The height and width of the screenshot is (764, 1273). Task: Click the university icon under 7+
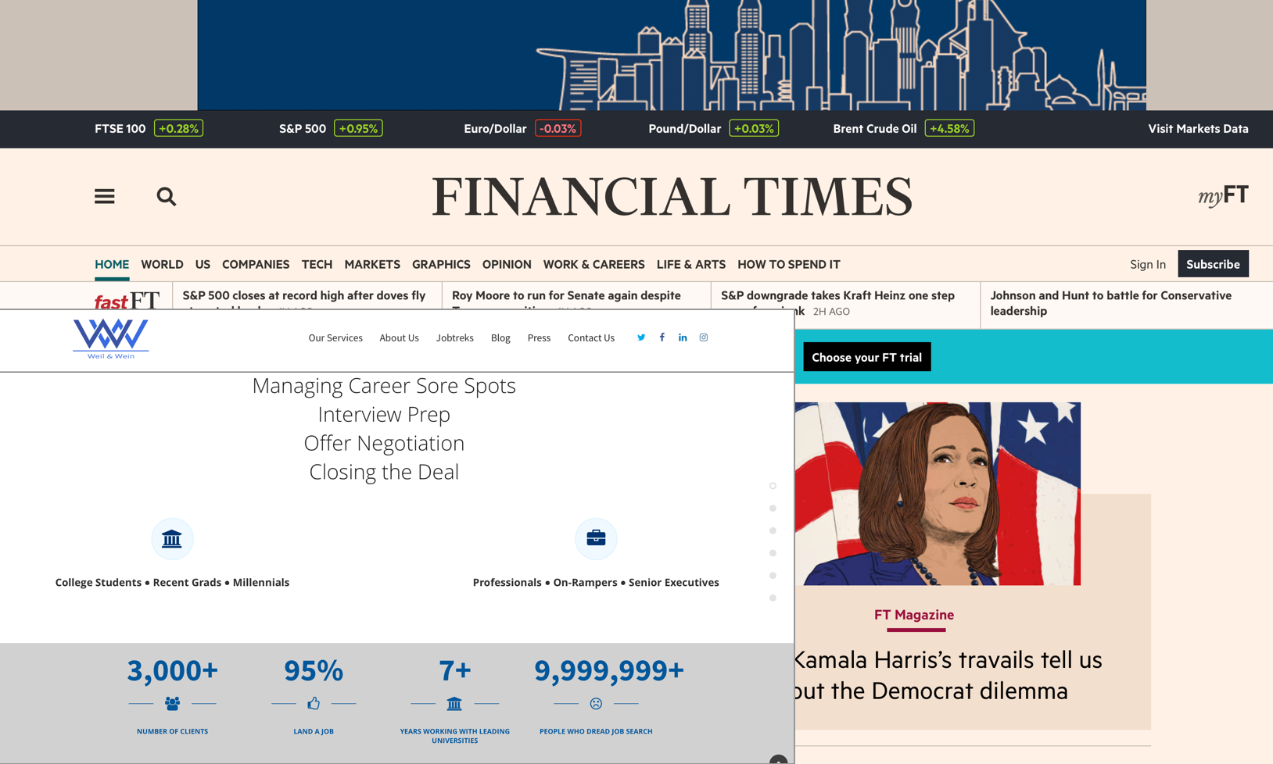(454, 704)
